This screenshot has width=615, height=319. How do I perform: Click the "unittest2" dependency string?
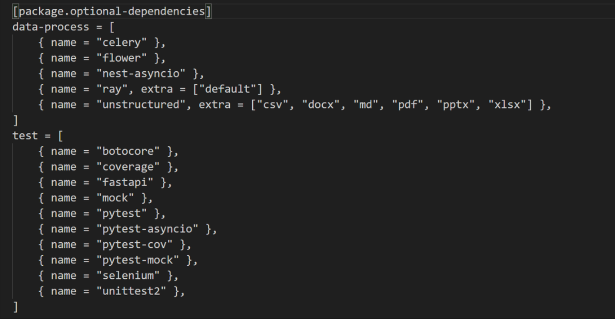coord(128,291)
